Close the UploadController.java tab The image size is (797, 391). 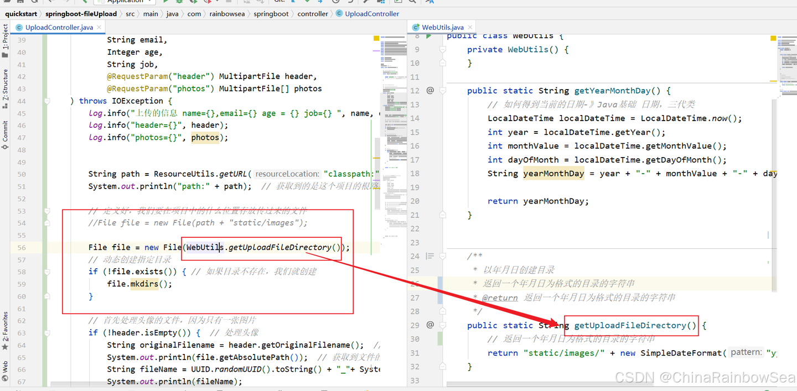[100, 27]
